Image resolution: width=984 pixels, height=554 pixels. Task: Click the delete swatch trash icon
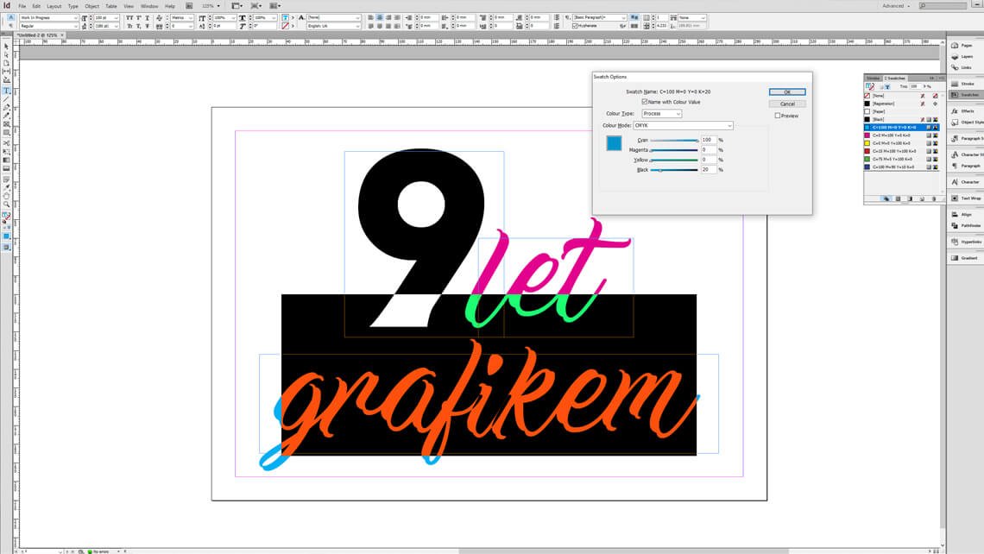click(934, 198)
